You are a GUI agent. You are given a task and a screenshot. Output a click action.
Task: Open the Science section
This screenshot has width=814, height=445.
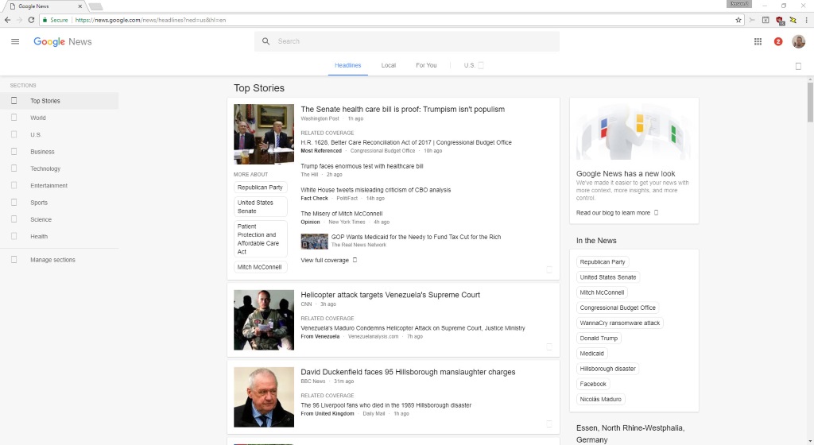(59, 219)
